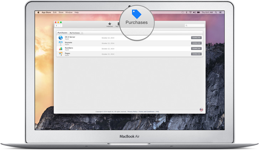Click the blue Purchases tag icon
This screenshot has width=259, height=150.
136,14
